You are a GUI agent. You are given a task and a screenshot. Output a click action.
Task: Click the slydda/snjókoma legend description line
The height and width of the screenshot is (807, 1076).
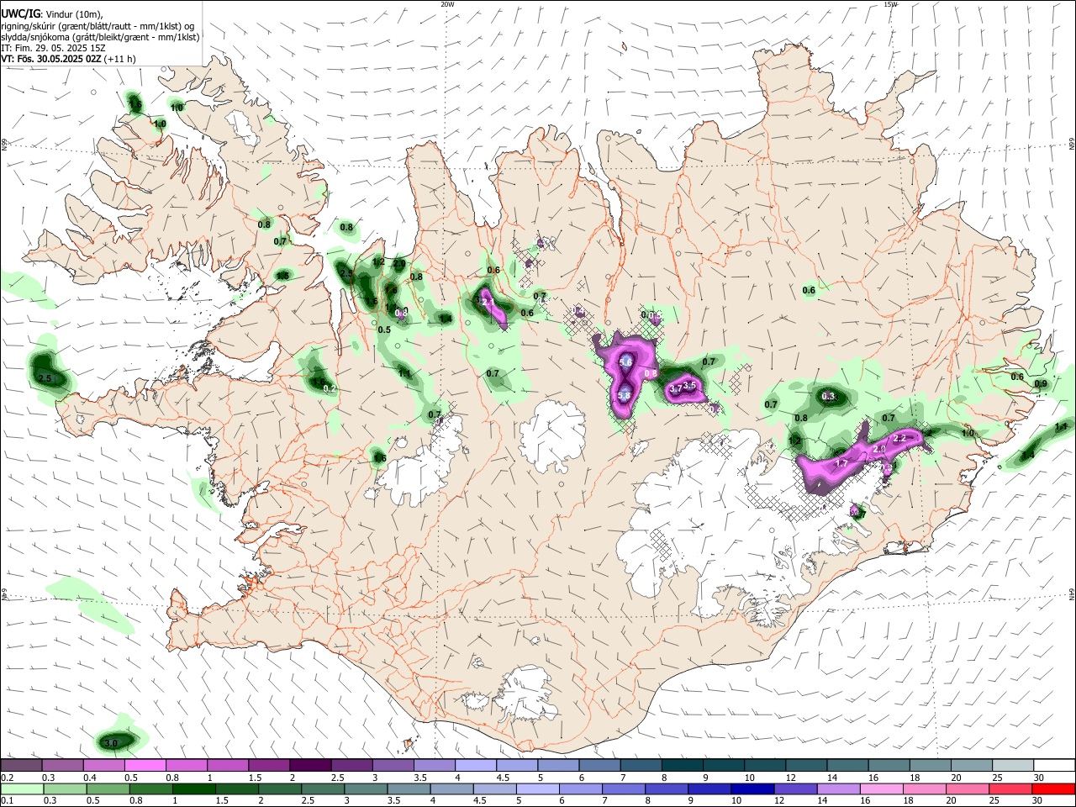click(x=100, y=37)
